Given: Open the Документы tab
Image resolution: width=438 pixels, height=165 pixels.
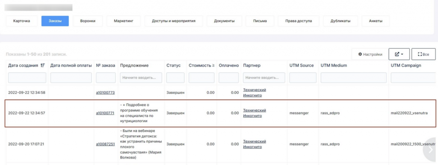Looking at the screenshot, I should click(224, 21).
